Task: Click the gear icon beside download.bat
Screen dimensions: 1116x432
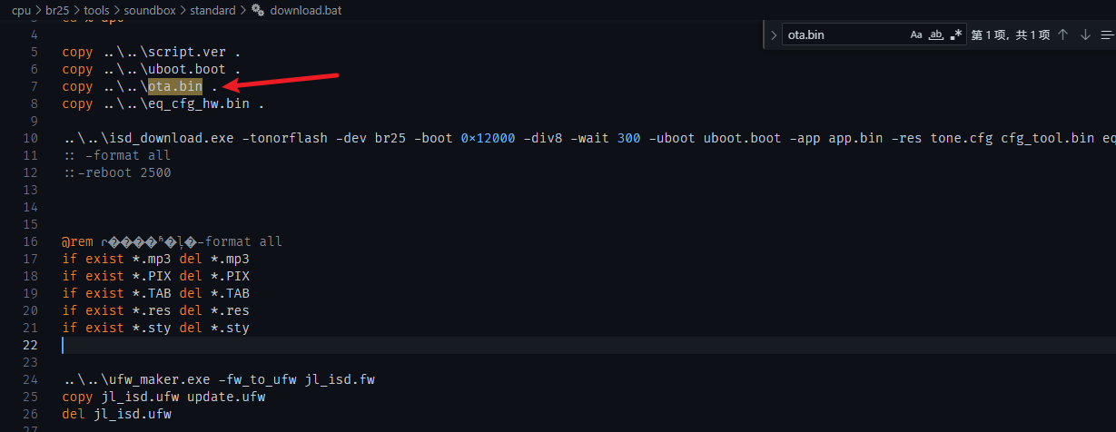Action: [258, 10]
